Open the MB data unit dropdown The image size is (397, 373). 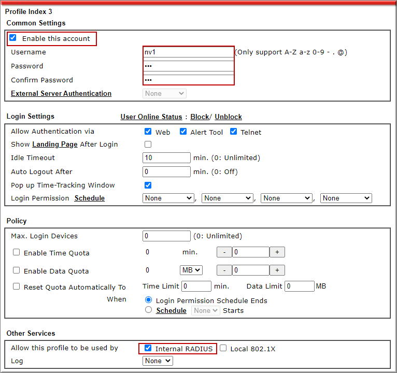191,270
